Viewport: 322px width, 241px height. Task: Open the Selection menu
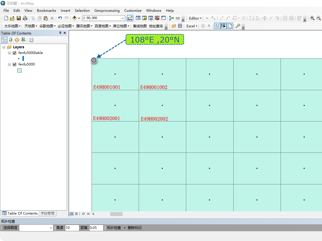tap(82, 10)
